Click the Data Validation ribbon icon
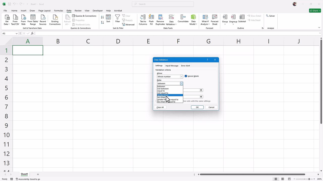 pos(171,17)
